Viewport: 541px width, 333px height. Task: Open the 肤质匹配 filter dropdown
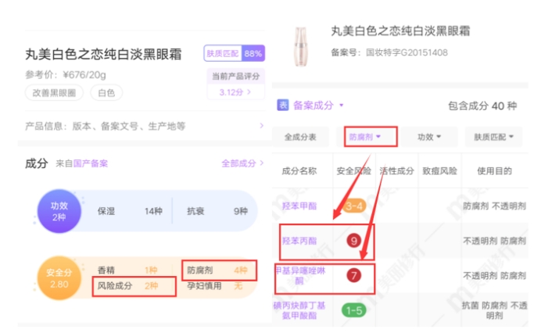493,137
